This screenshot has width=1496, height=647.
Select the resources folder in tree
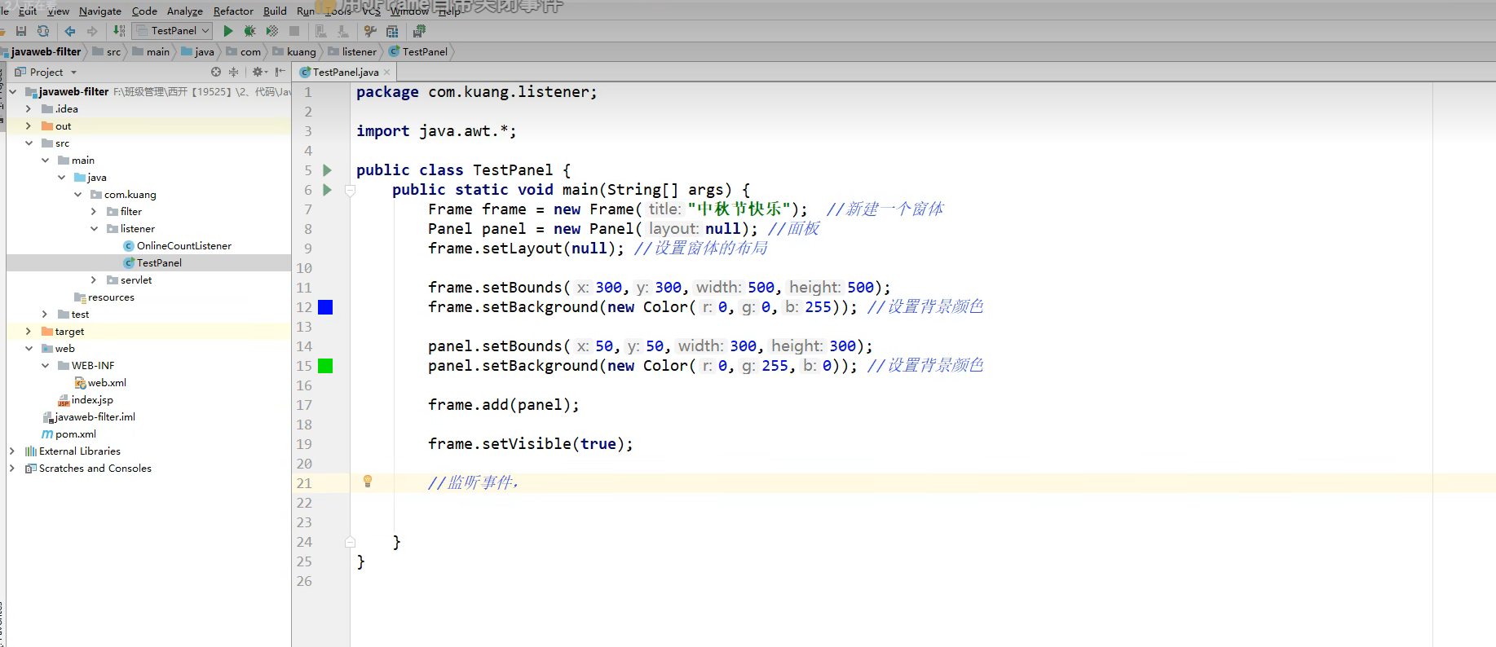104,297
